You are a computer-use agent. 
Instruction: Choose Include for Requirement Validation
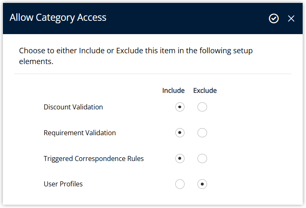coord(180,133)
